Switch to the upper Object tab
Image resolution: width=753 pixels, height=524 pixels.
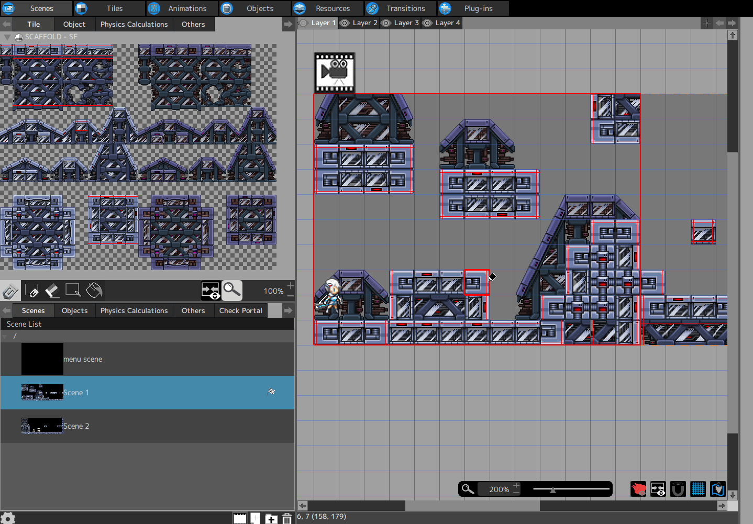[74, 24]
